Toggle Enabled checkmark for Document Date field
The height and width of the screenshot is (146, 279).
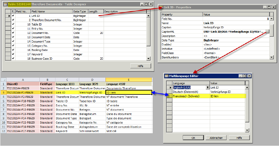[13, 37]
